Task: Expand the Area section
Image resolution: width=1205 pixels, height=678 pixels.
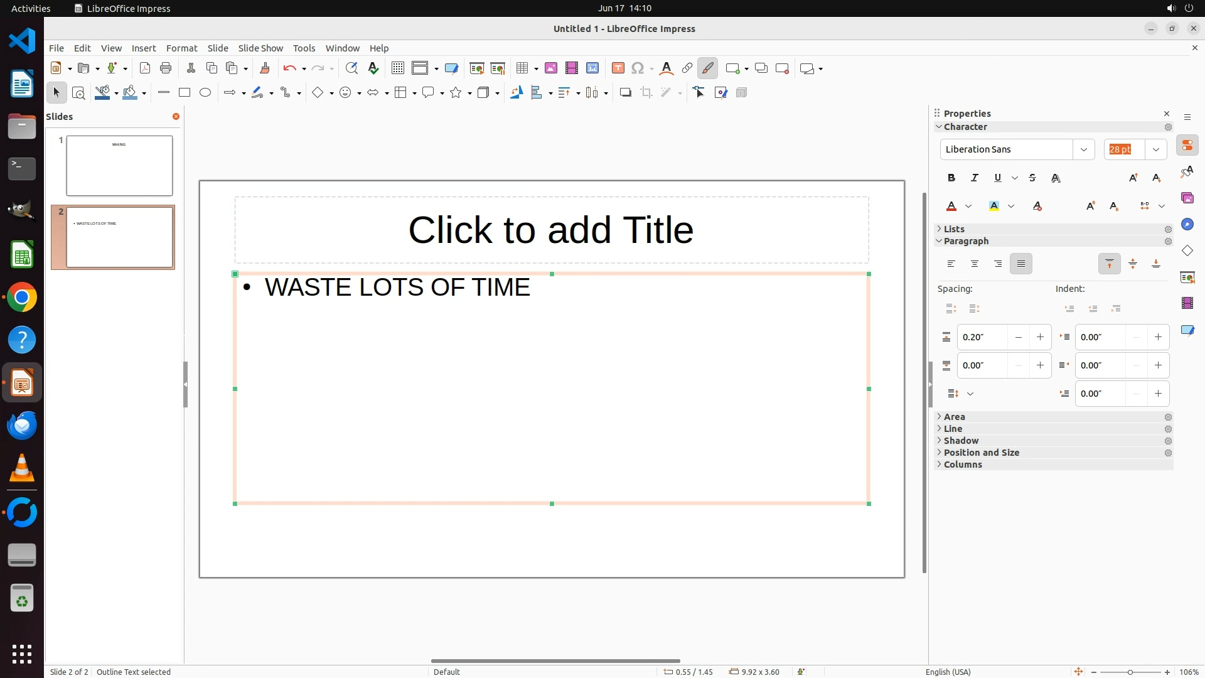Action: [x=954, y=417]
